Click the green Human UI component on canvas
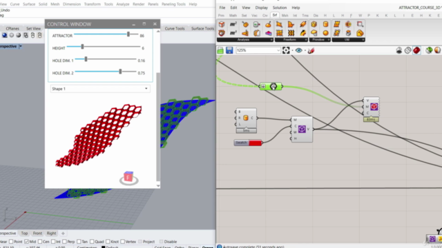The height and width of the screenshot is (248, 442). [270, 86]
